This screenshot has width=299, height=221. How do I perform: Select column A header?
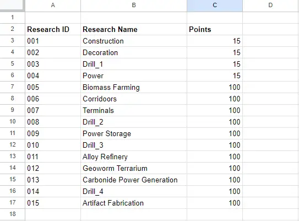click(x=53, y=6)
